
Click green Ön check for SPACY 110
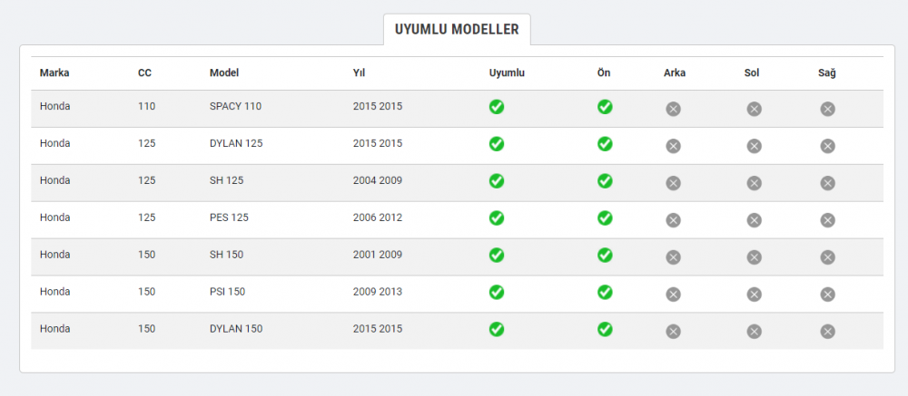(605, 107)
